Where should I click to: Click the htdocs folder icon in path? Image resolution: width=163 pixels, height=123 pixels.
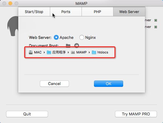click(94, 52)
